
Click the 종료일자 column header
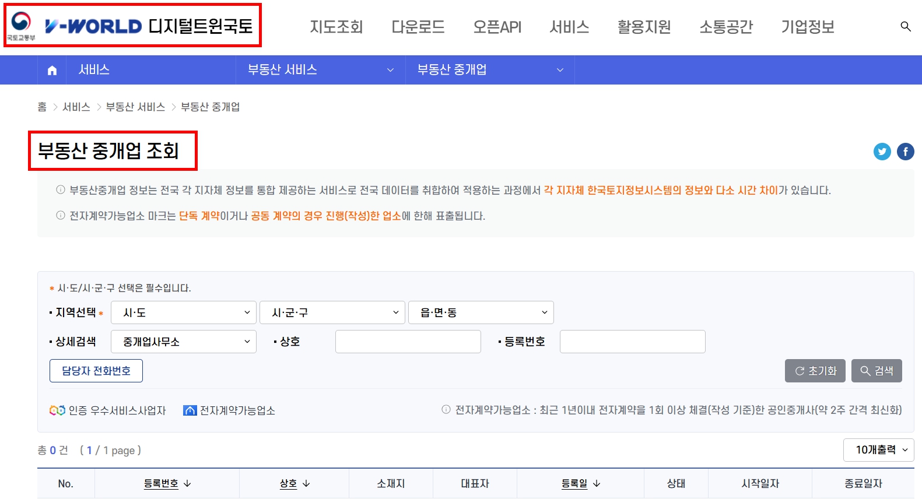coord(863,484)
